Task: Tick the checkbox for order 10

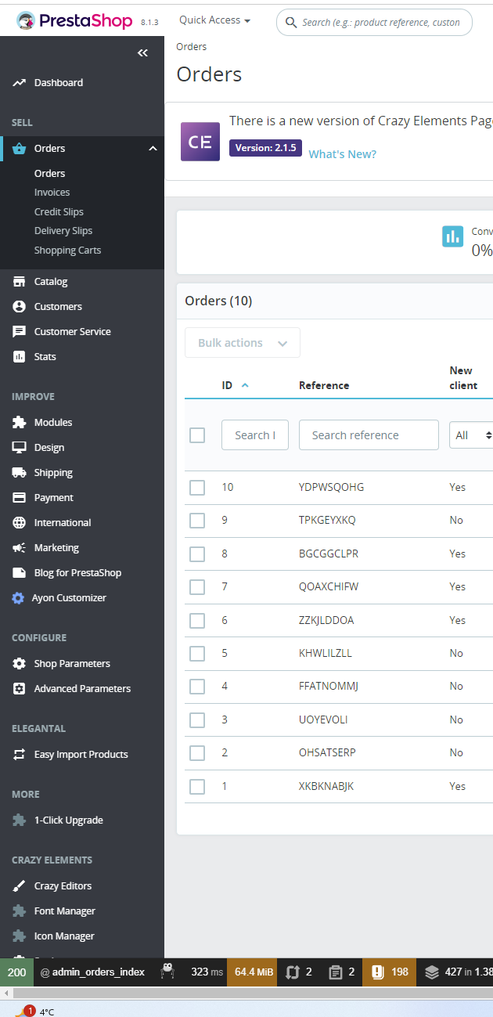Action: coord(197,488)
